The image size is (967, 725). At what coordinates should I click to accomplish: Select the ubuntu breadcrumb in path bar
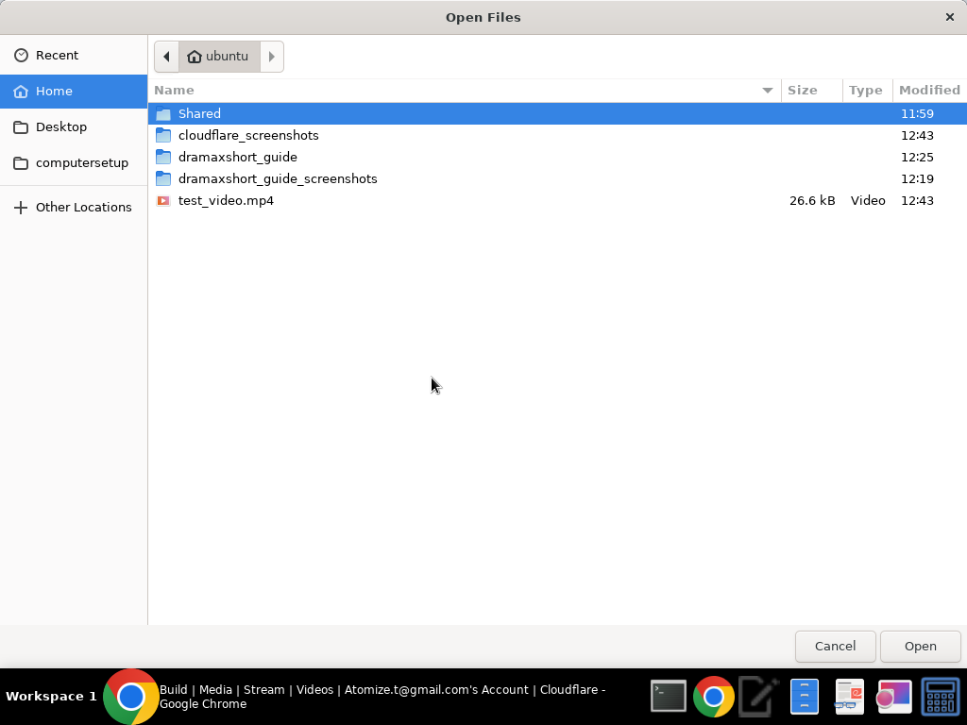[218, 56]
